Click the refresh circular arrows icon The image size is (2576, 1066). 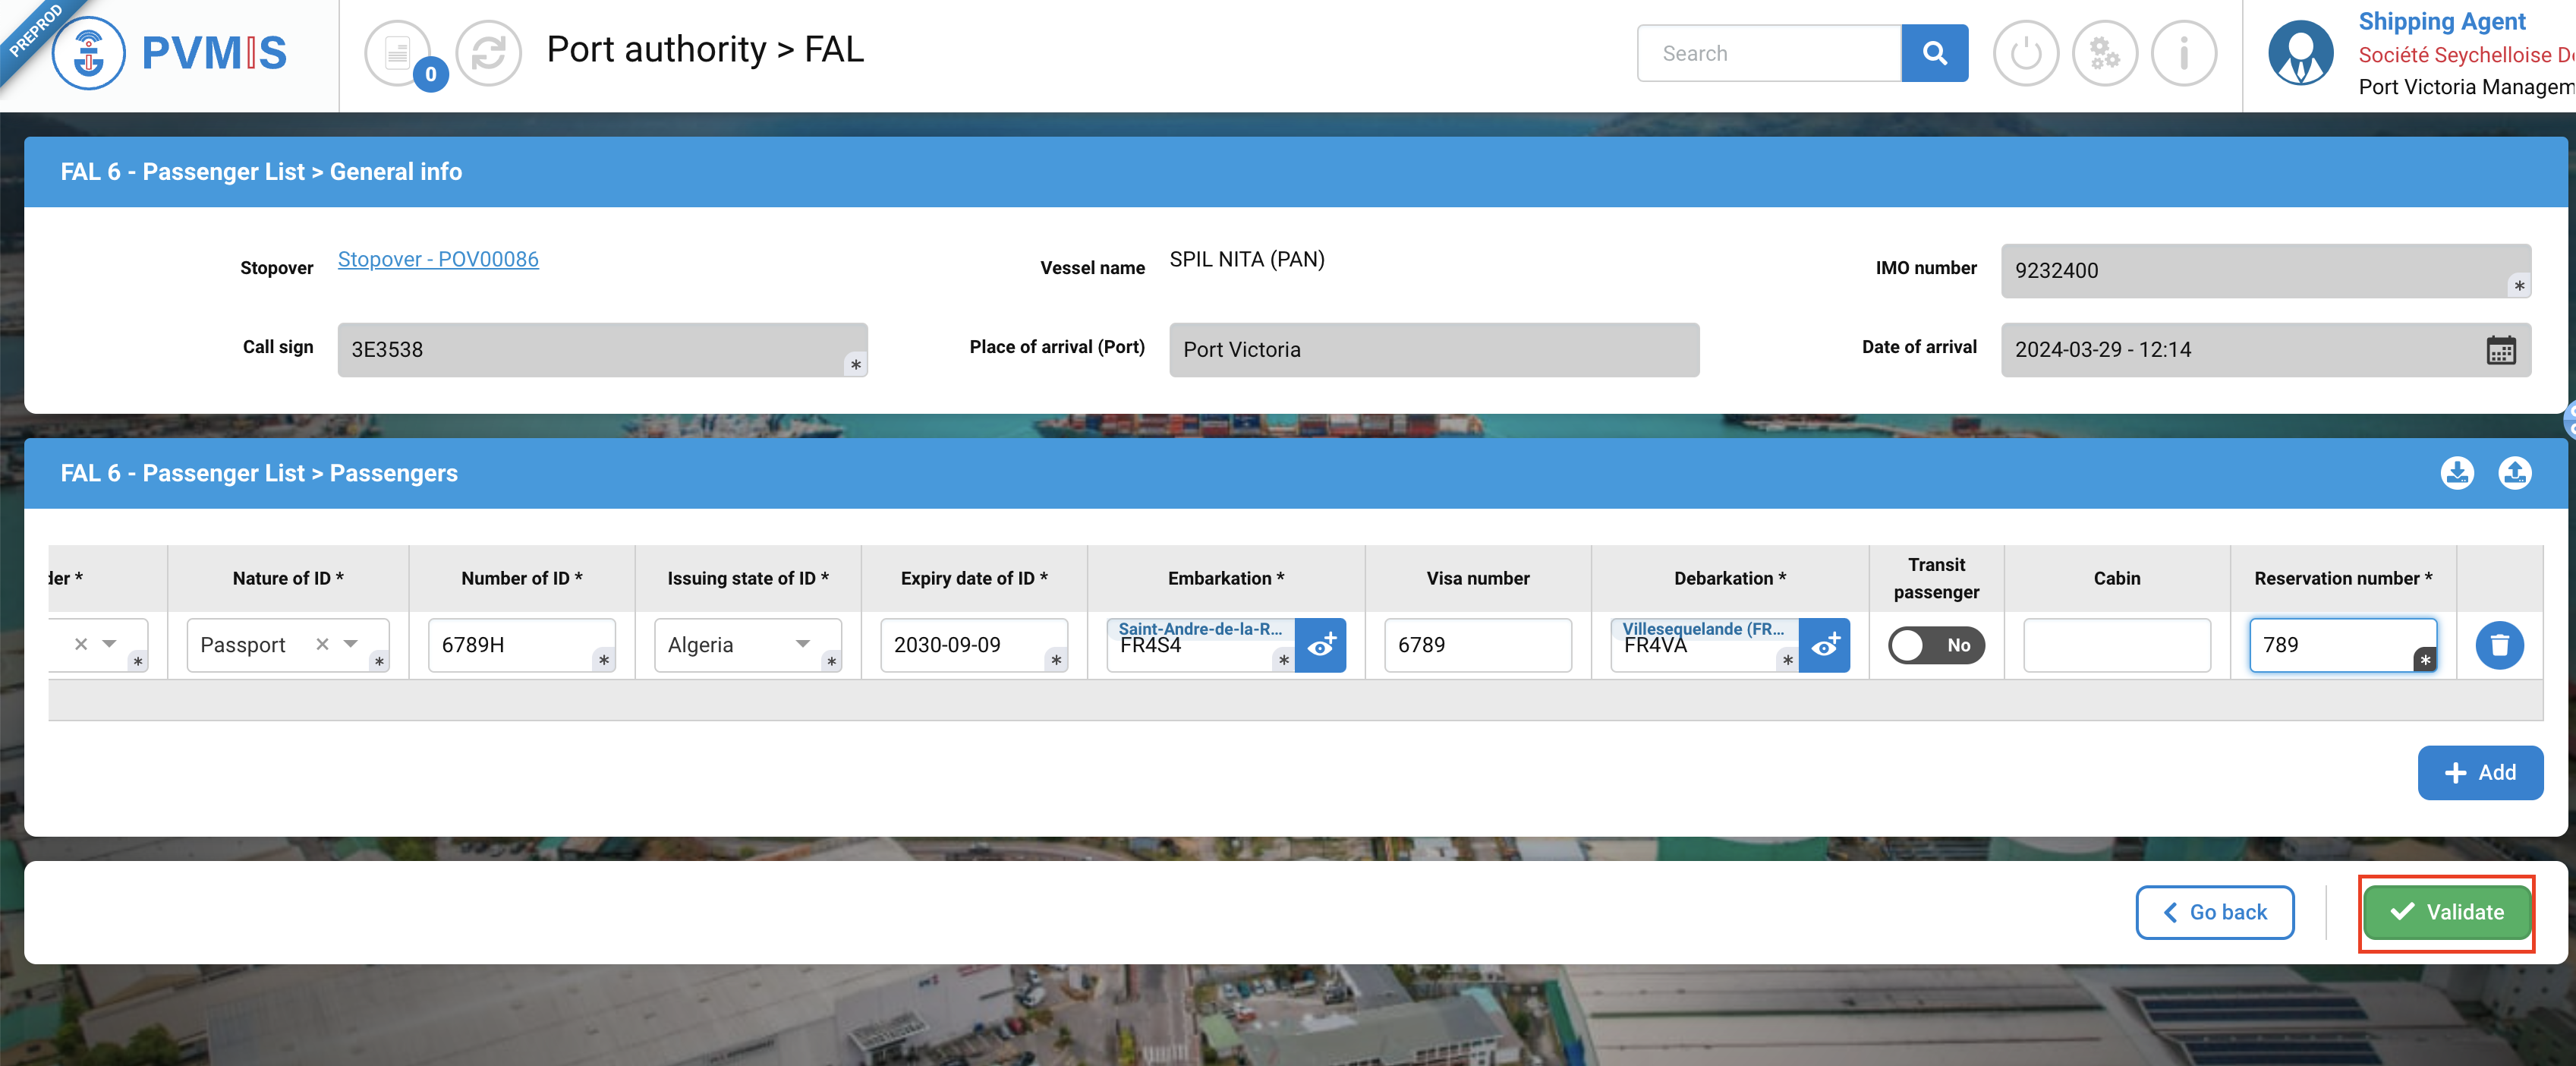coord(488,53)
